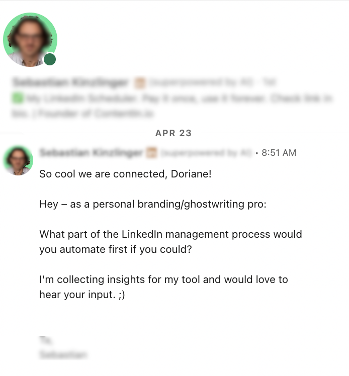Click the 8:51 AM message timestamp
Image resolution: width=349 pixels, height=376 pixels.
click(279, 153)
